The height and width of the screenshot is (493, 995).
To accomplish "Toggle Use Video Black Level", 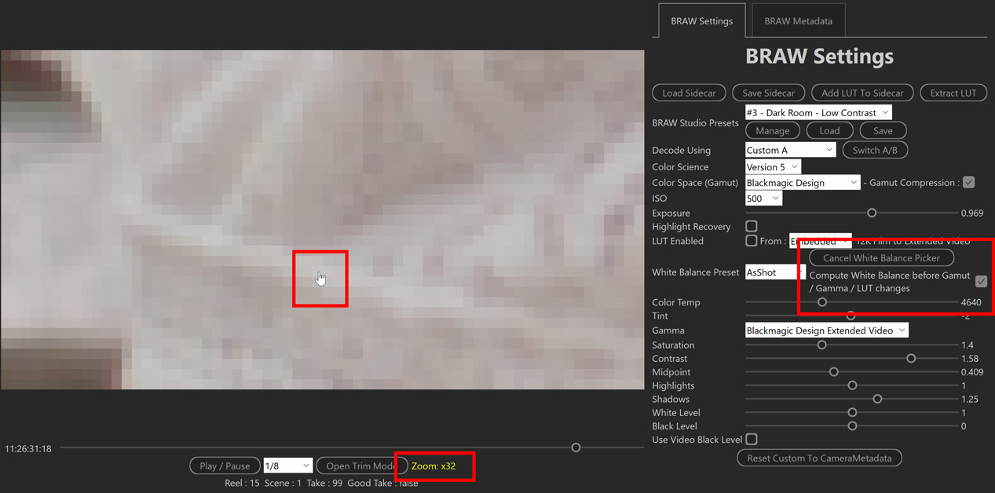I will (751, 439).
